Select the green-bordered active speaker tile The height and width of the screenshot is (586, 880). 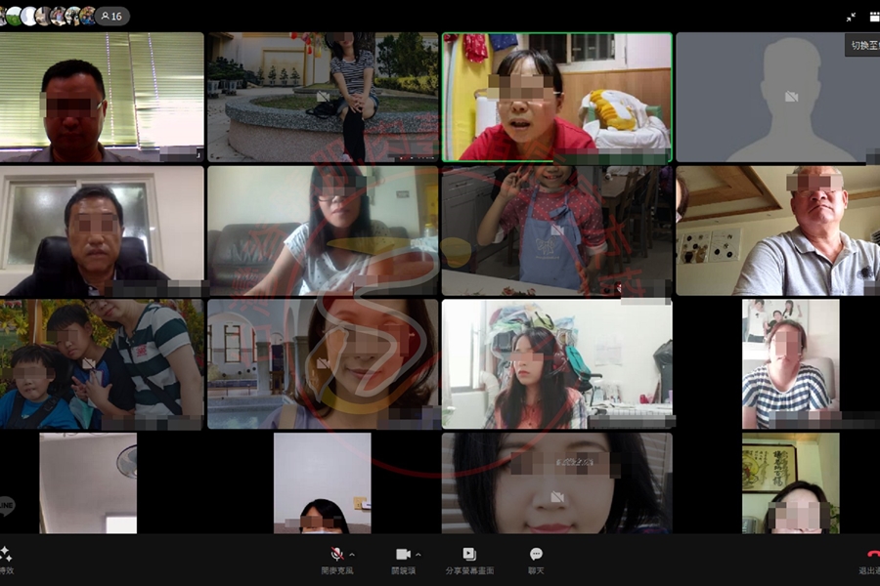pos(556,98)
